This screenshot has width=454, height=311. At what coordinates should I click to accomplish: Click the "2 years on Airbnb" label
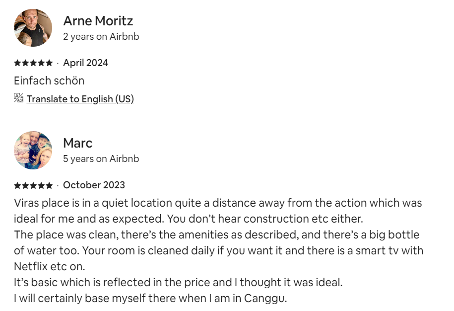[101, 37]
